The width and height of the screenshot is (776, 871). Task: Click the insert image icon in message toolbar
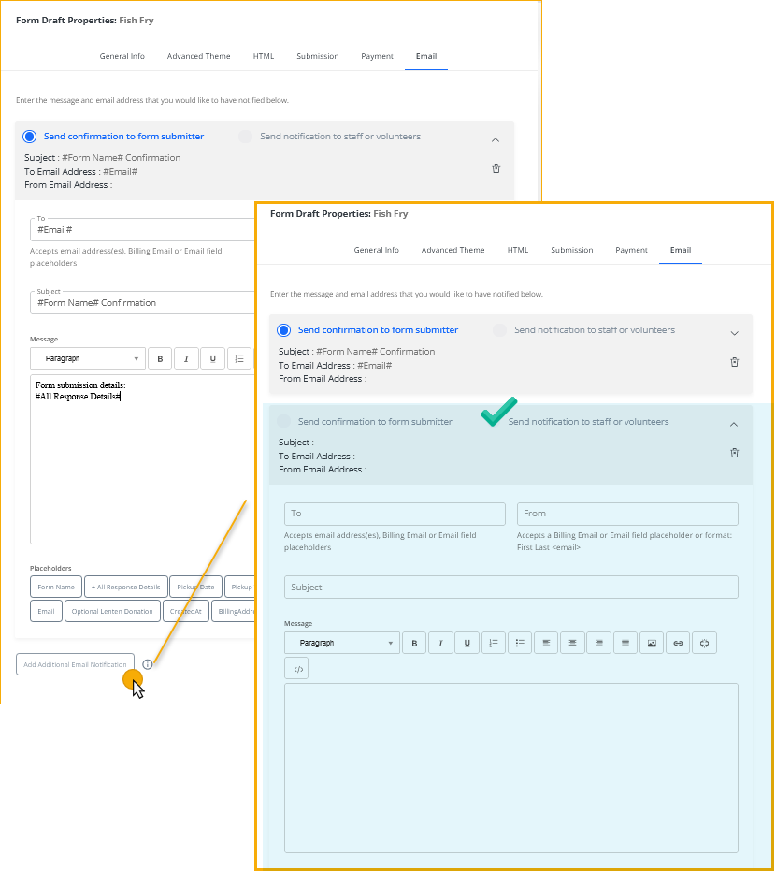(x=653, y=643)
